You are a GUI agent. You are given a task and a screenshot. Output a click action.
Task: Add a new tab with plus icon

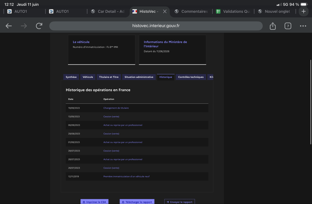[303, 11]
